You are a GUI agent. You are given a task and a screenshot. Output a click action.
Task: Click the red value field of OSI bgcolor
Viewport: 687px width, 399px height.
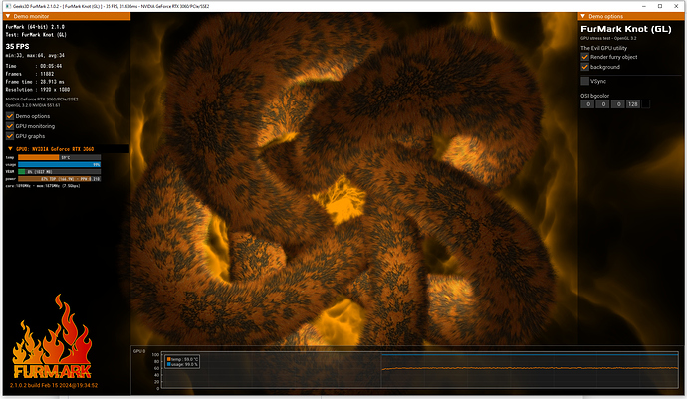[588, 104]
